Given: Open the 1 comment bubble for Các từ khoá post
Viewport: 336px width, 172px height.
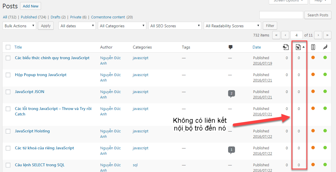Looking at the screenshot, I should [231, 150].
